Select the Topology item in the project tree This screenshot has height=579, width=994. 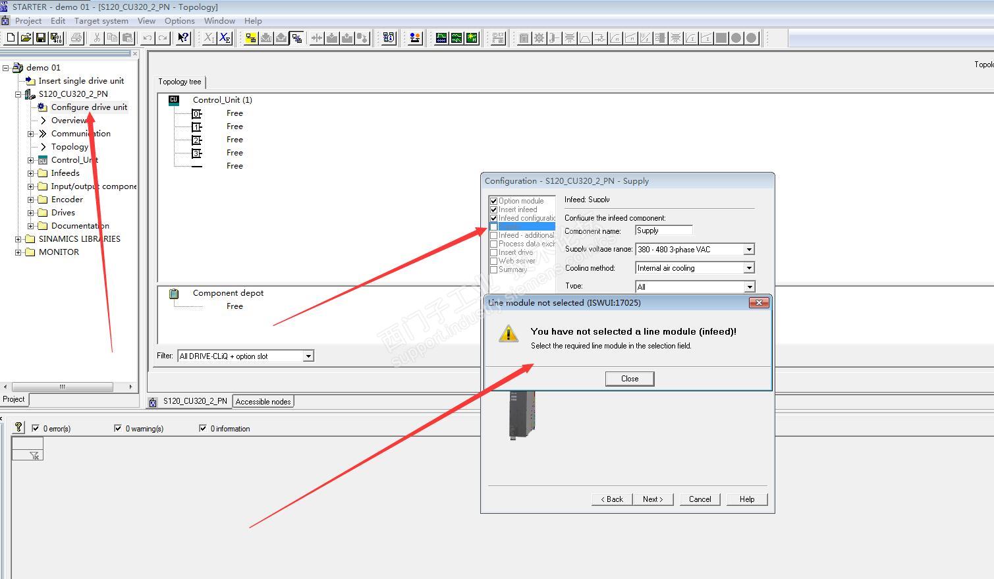70,147
